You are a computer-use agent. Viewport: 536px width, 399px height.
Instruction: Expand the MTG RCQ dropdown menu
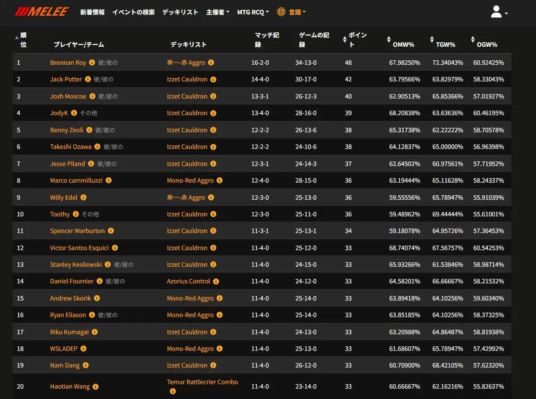point(253,12)
